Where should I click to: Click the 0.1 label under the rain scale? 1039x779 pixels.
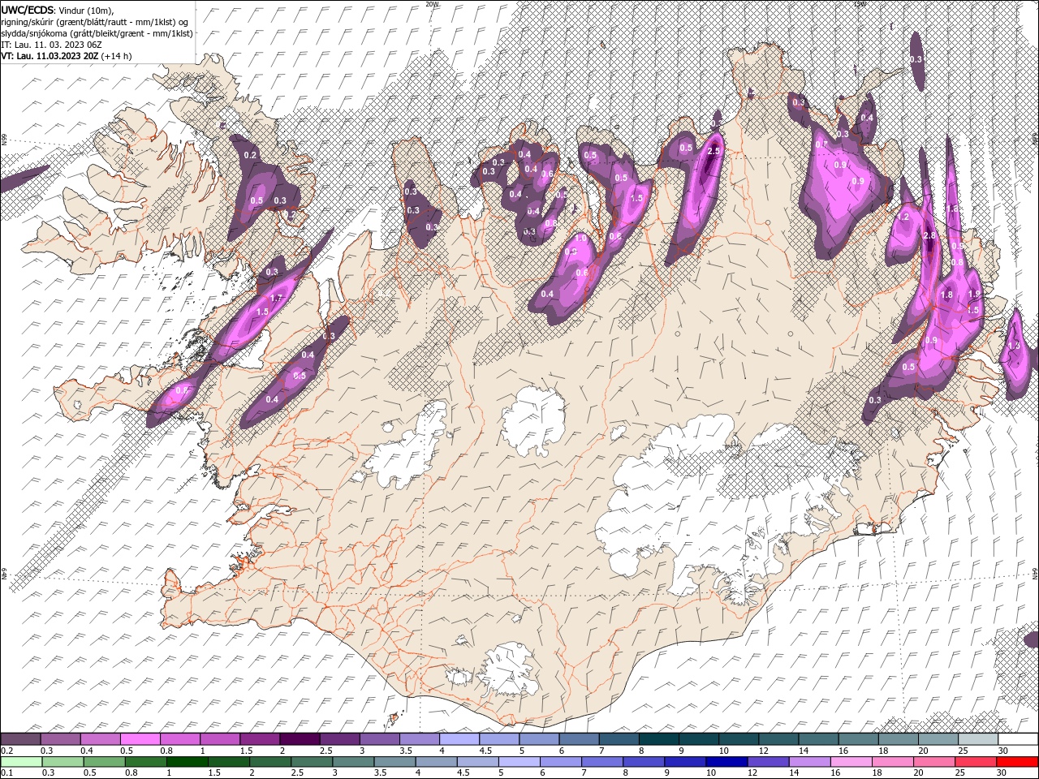tap(6, 773)
